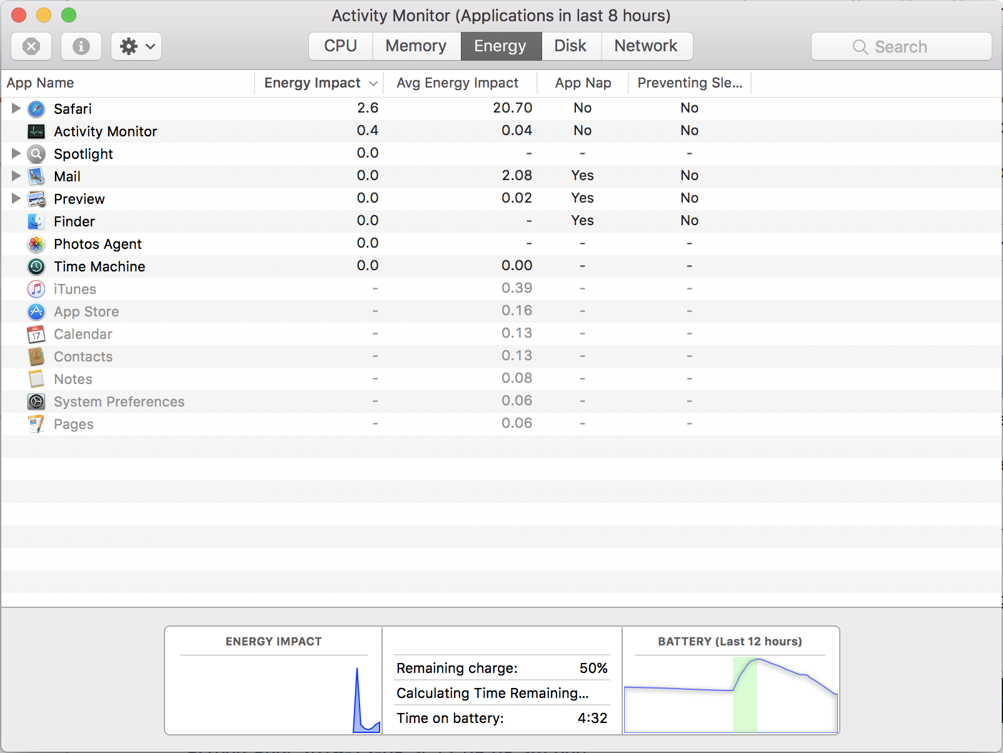Viewport: 1003px width, 753px height.
Task: Click the Pages icon
Action: point(36,424)
